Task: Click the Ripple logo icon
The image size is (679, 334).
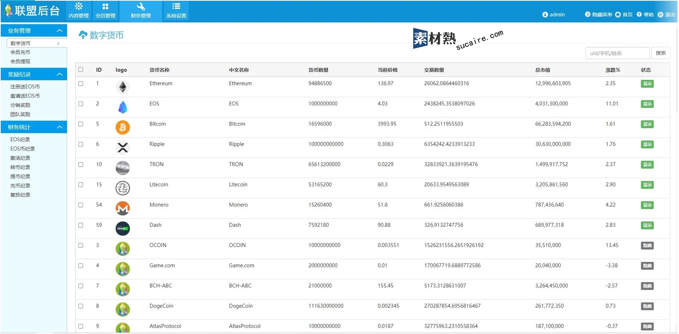Action: pos(123,148)
